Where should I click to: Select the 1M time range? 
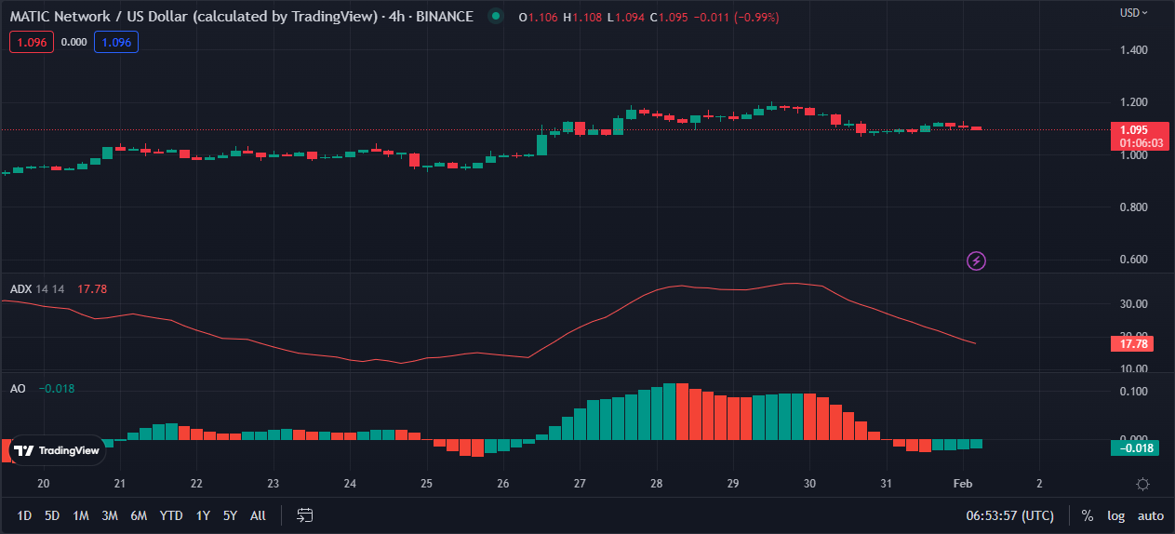81,515
